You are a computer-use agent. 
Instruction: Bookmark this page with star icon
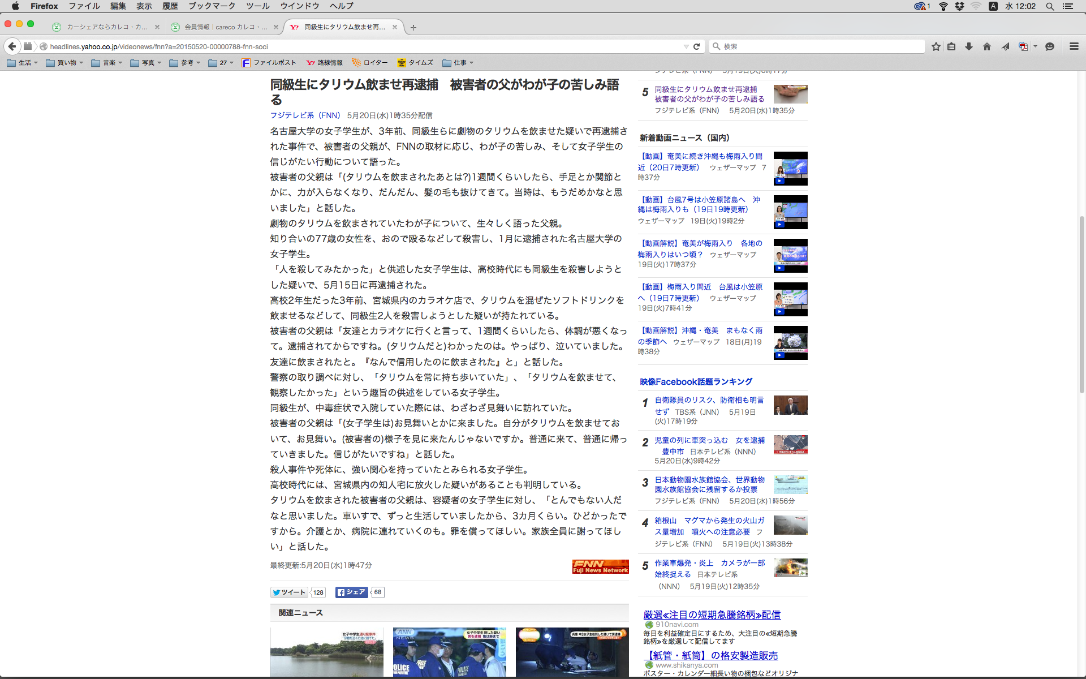pos(936,46)
